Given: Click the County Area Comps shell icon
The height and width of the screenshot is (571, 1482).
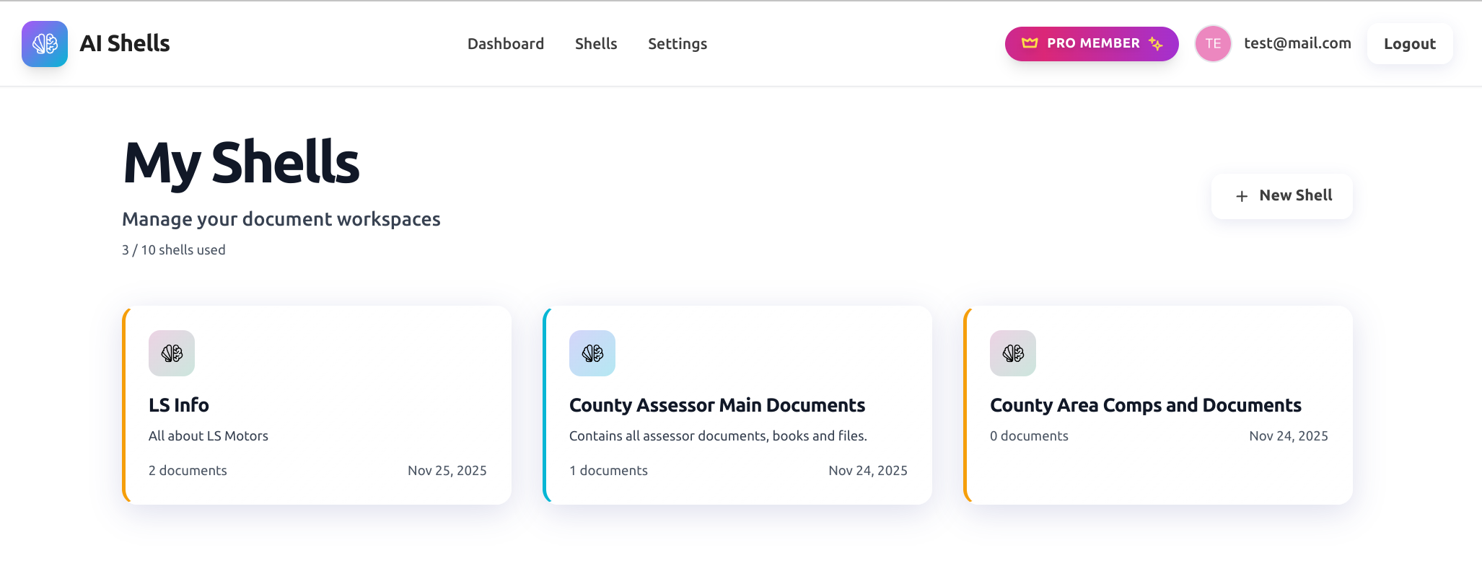Looking at the screenshot, I should click(1013, 353).
